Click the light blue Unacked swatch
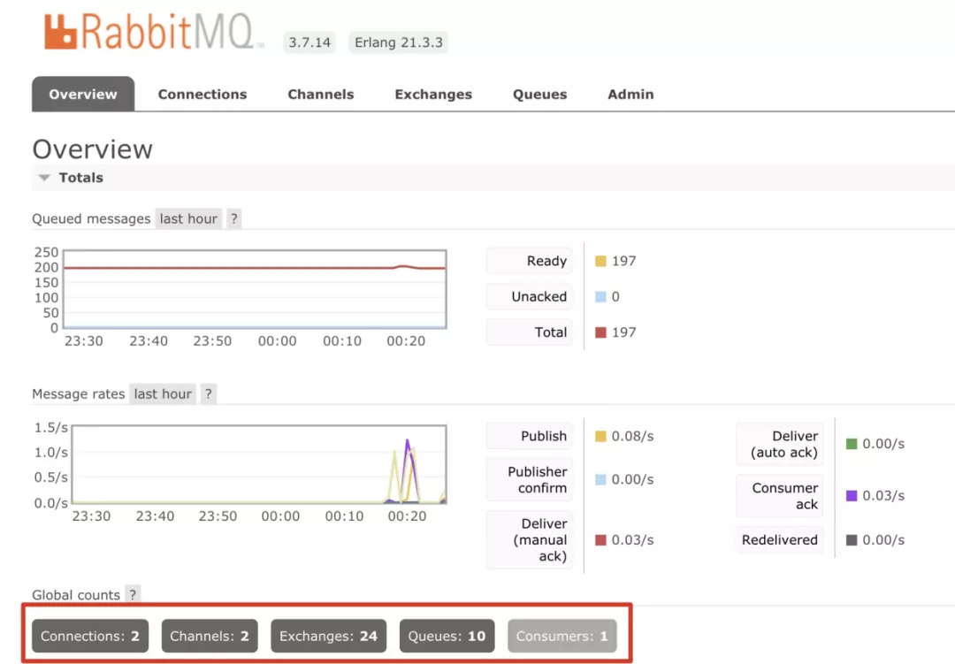The height and width of the screenshot is (664, 955). pyautogui.click(x=600, y=297)
